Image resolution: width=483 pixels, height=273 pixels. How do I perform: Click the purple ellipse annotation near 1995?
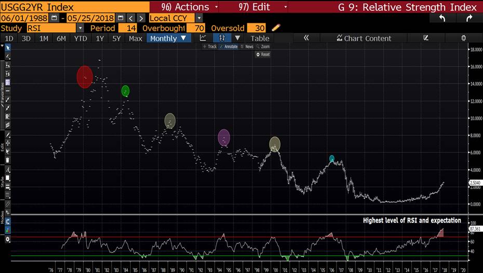[224, 137]
